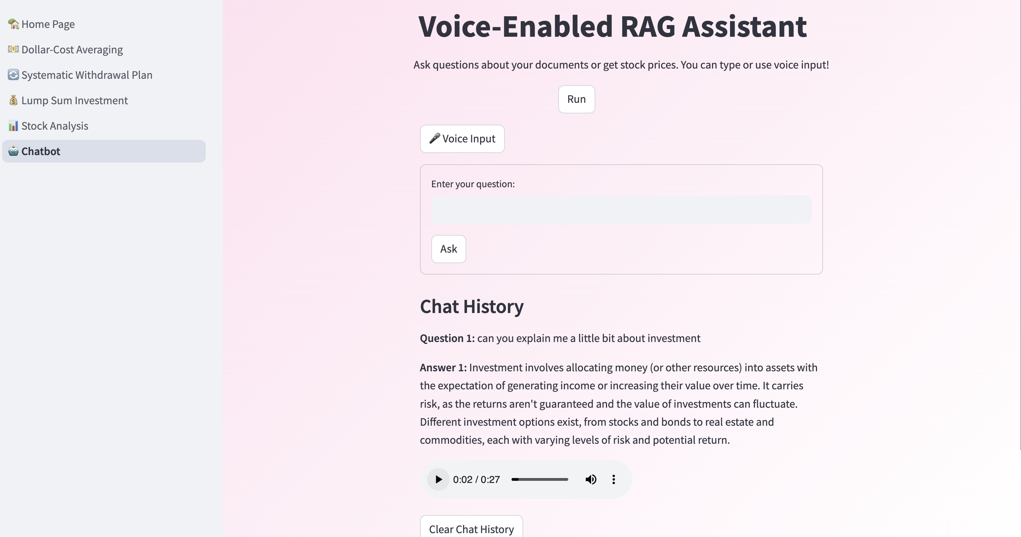Open Lump Sum Investment page

point(75,100)
